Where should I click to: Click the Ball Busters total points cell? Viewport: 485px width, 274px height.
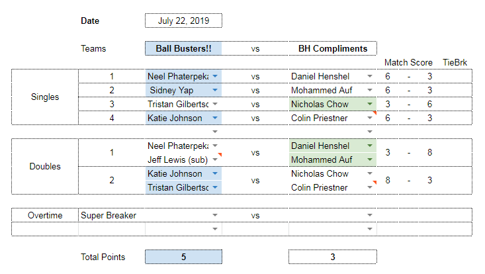tap(183, 257)
